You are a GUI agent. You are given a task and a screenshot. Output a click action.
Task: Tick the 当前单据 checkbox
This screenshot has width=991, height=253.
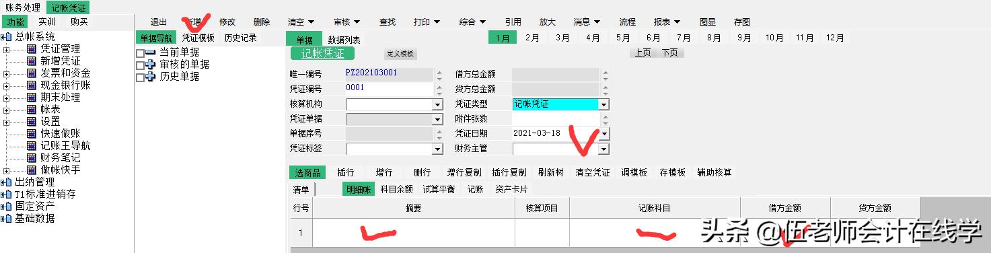pyautogui.click(x=140, y=53)
